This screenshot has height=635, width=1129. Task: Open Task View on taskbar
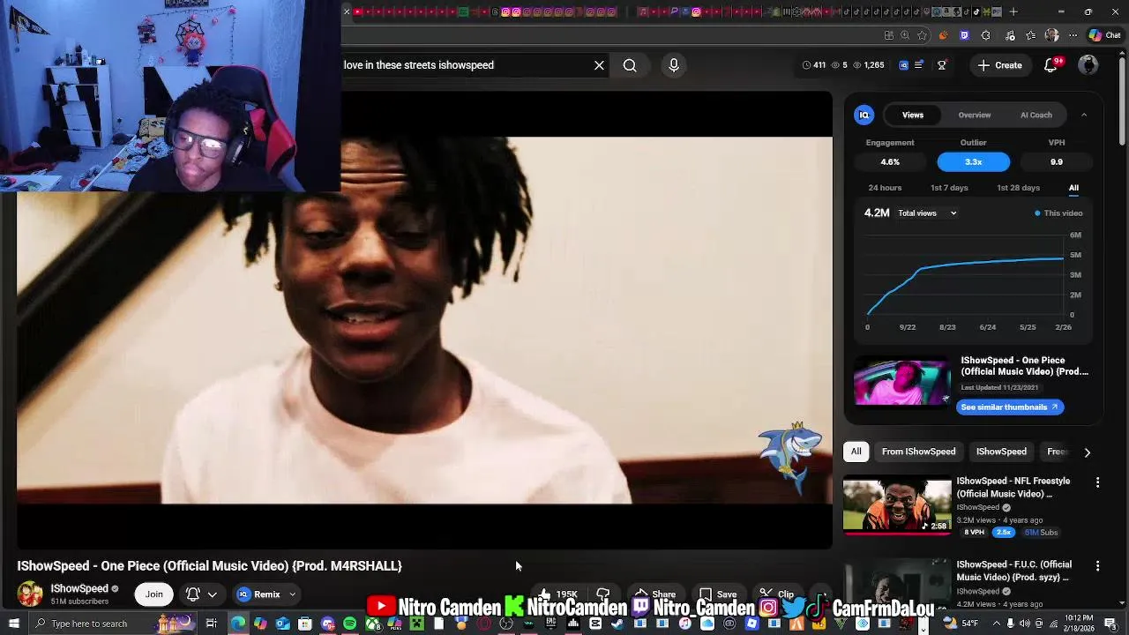coord(211,624)
